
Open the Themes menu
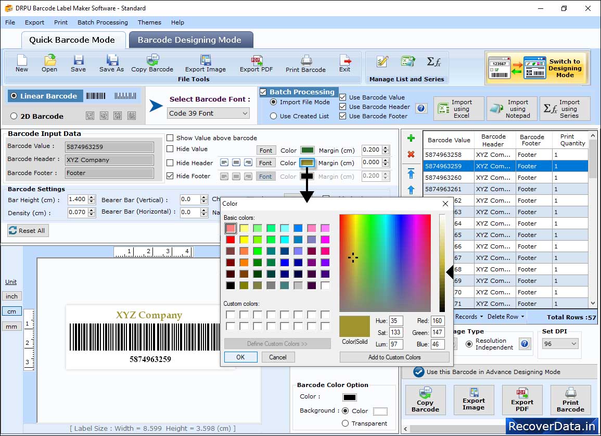149,22
